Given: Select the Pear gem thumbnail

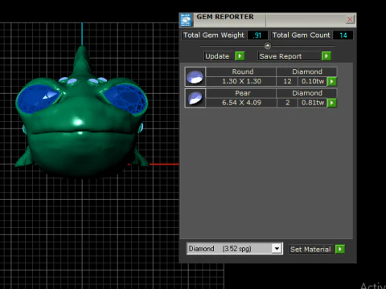Looking at the screenshot, I should point(195,98).
